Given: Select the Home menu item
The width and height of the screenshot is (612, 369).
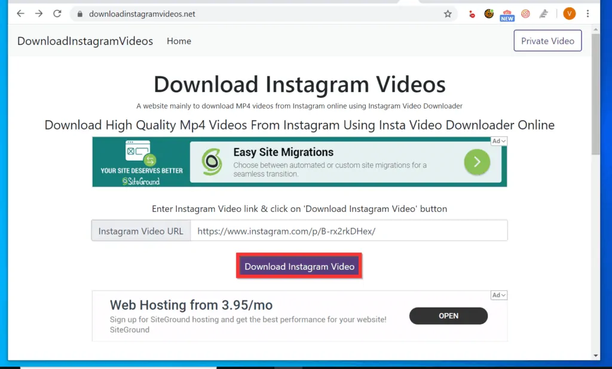Looking at the screenshot, I should (179, 41).
